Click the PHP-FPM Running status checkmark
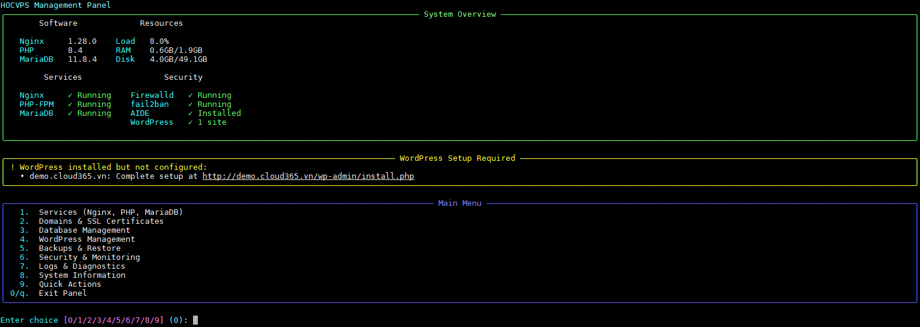The height and width of the screenshot is (327, 920). pos(70,104)
